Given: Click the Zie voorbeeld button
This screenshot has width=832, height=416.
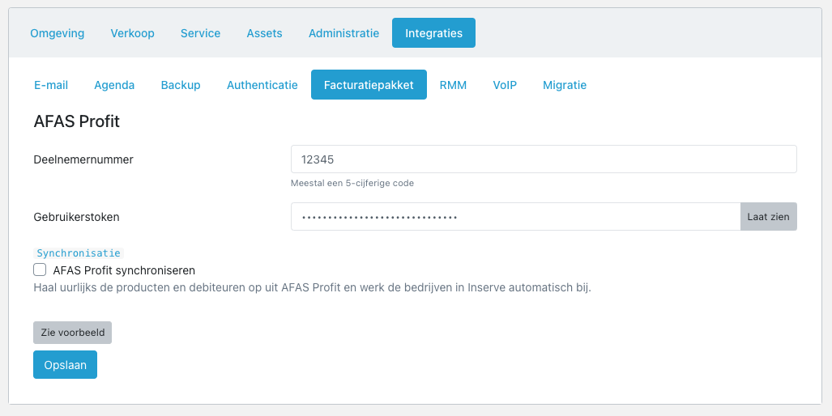Looking at the screenshot, I should (73, 333).
